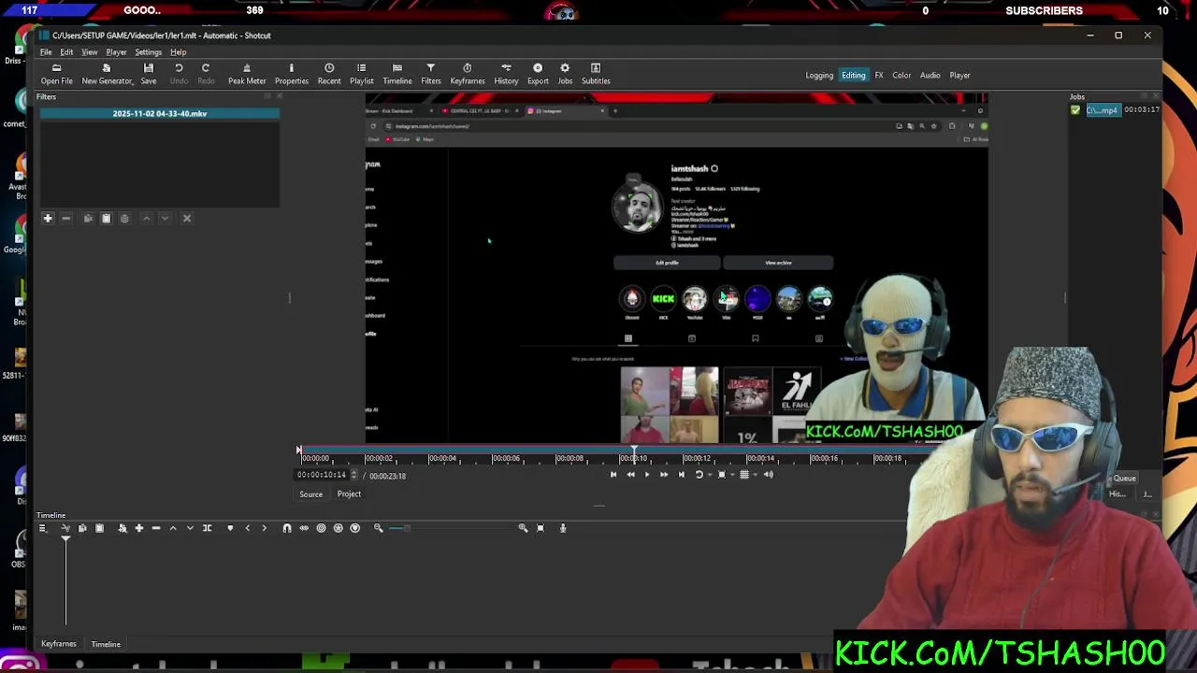Toggle timeline snapping magnet
The image size is (1197, 673).
click(287, 528)
